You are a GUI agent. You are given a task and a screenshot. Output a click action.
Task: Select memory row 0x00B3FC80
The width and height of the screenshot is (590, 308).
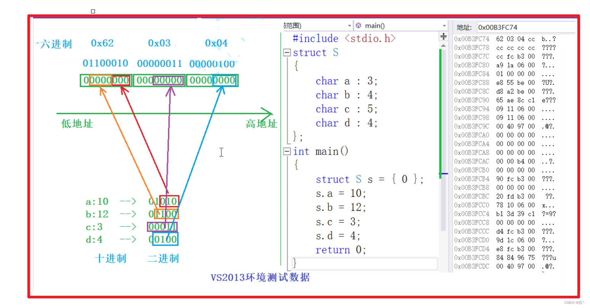[505, 65]
